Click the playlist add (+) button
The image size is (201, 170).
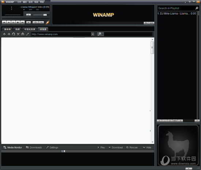pyautogui.click(x=159, y=121)
